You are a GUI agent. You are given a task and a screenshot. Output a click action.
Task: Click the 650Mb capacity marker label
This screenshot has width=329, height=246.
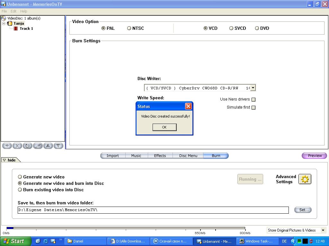pos(200,233)
